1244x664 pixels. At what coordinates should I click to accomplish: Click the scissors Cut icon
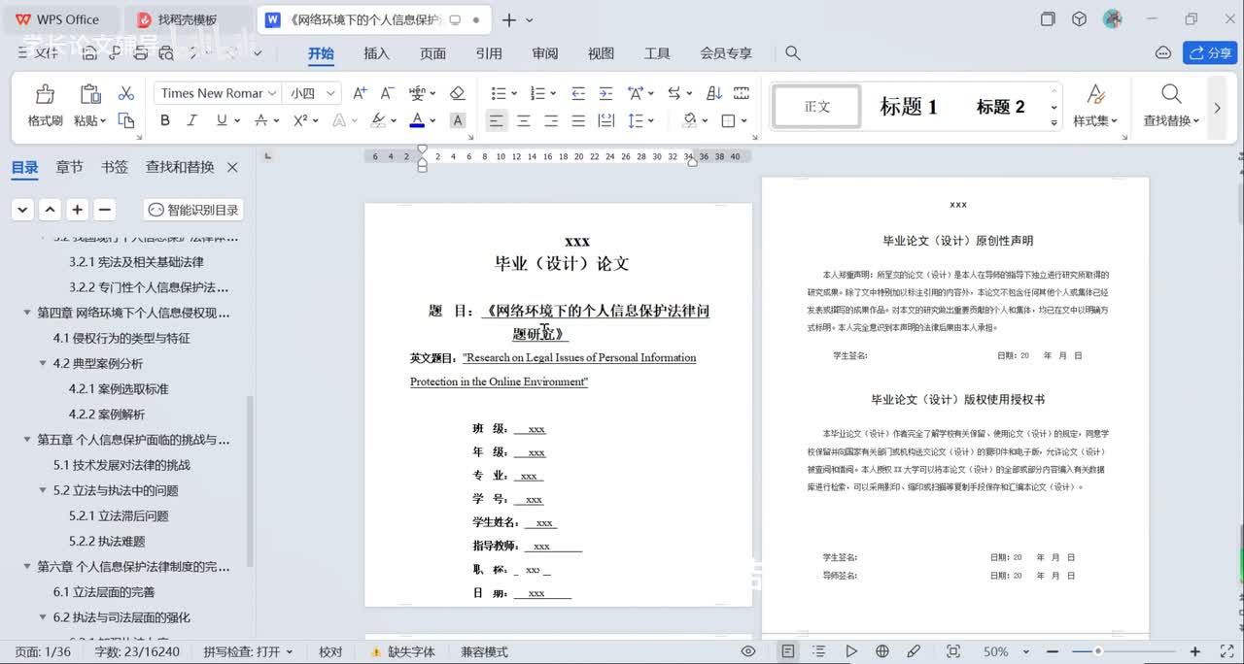point(125,93)
